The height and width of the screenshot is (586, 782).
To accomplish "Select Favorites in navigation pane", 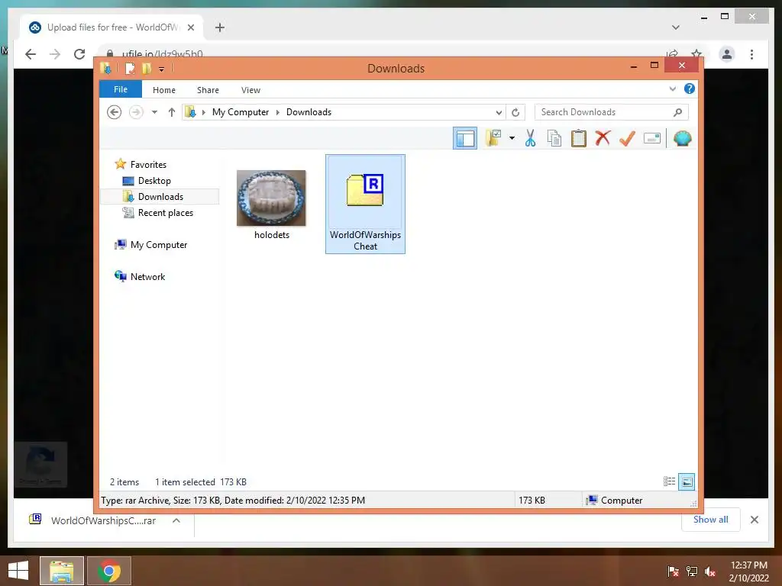I will 148,165.
